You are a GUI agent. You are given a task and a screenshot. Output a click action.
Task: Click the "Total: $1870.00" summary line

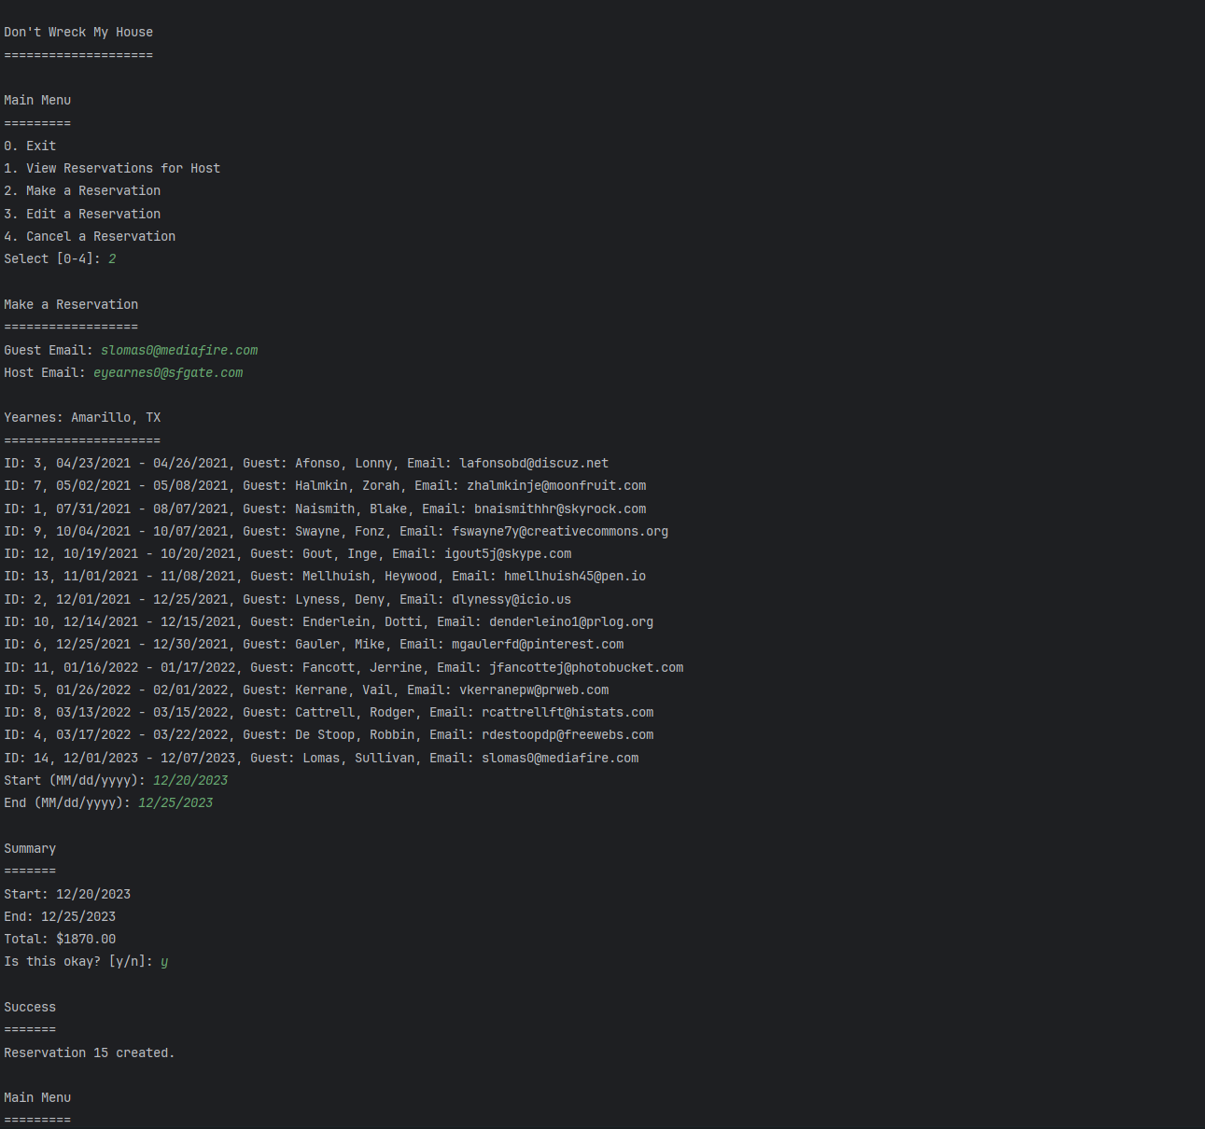(60, 939)
